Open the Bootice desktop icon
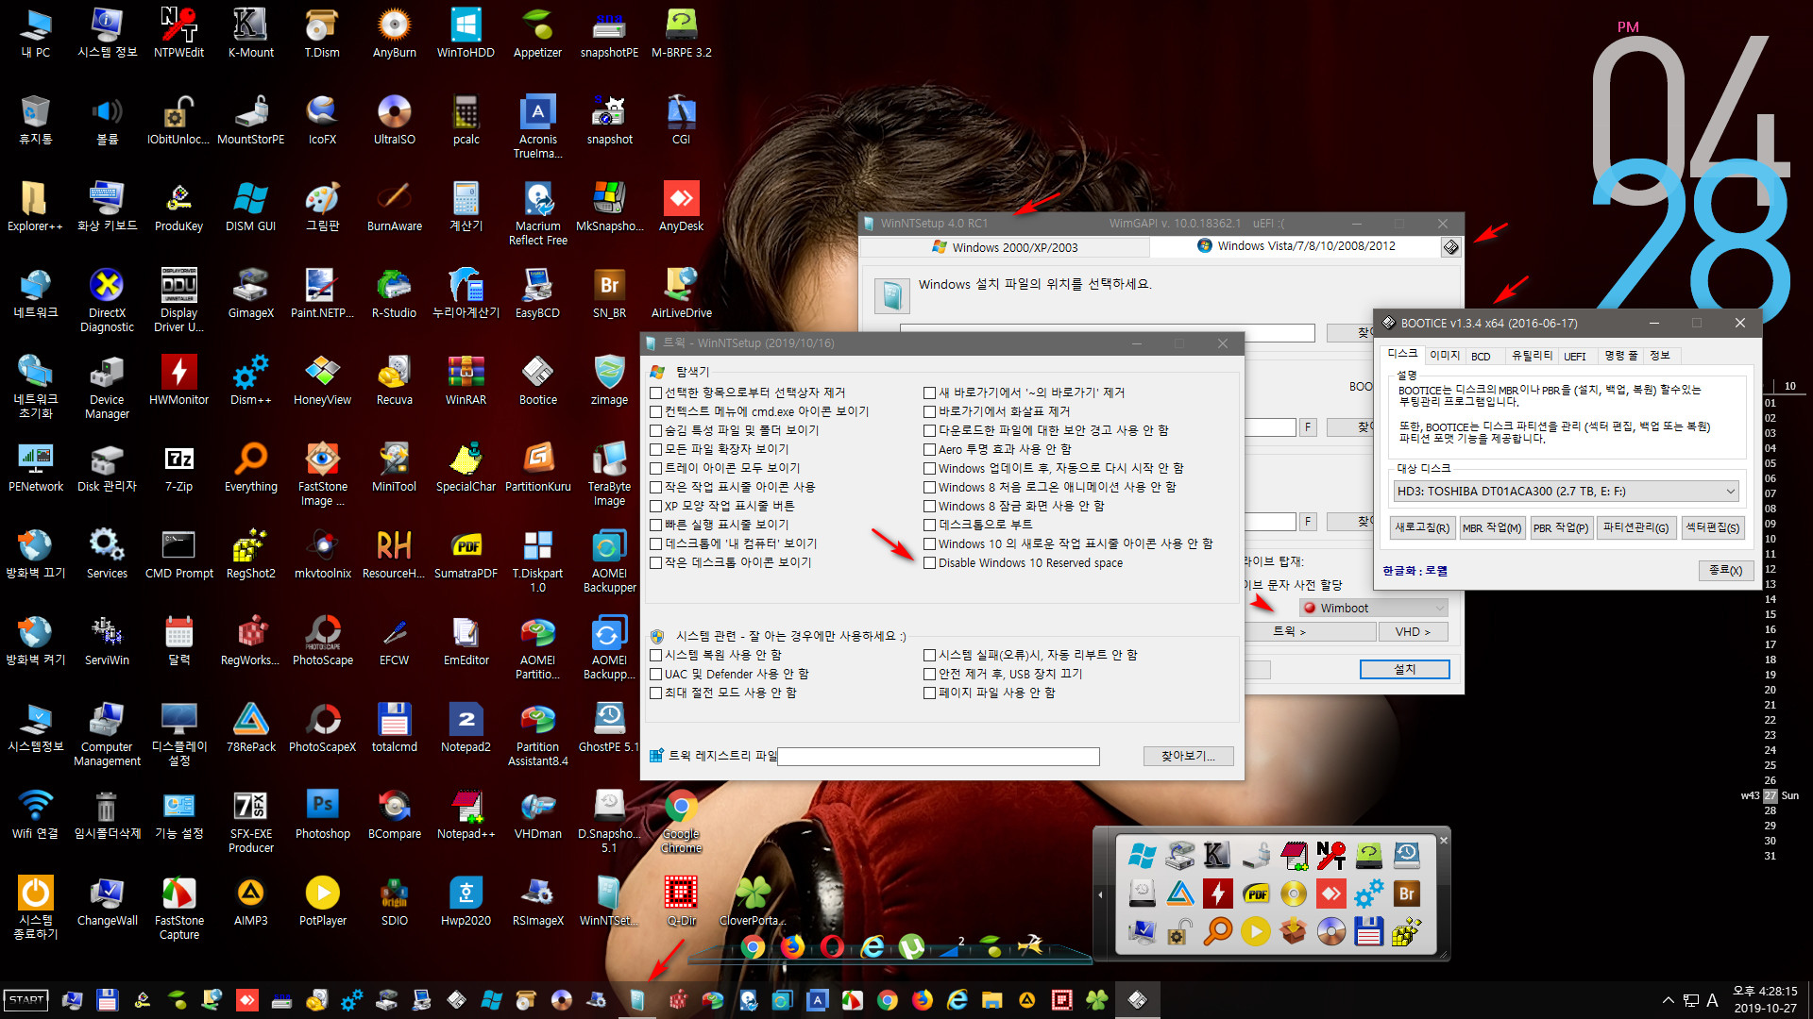The image size is (1813, 1019). pos(537,380)
